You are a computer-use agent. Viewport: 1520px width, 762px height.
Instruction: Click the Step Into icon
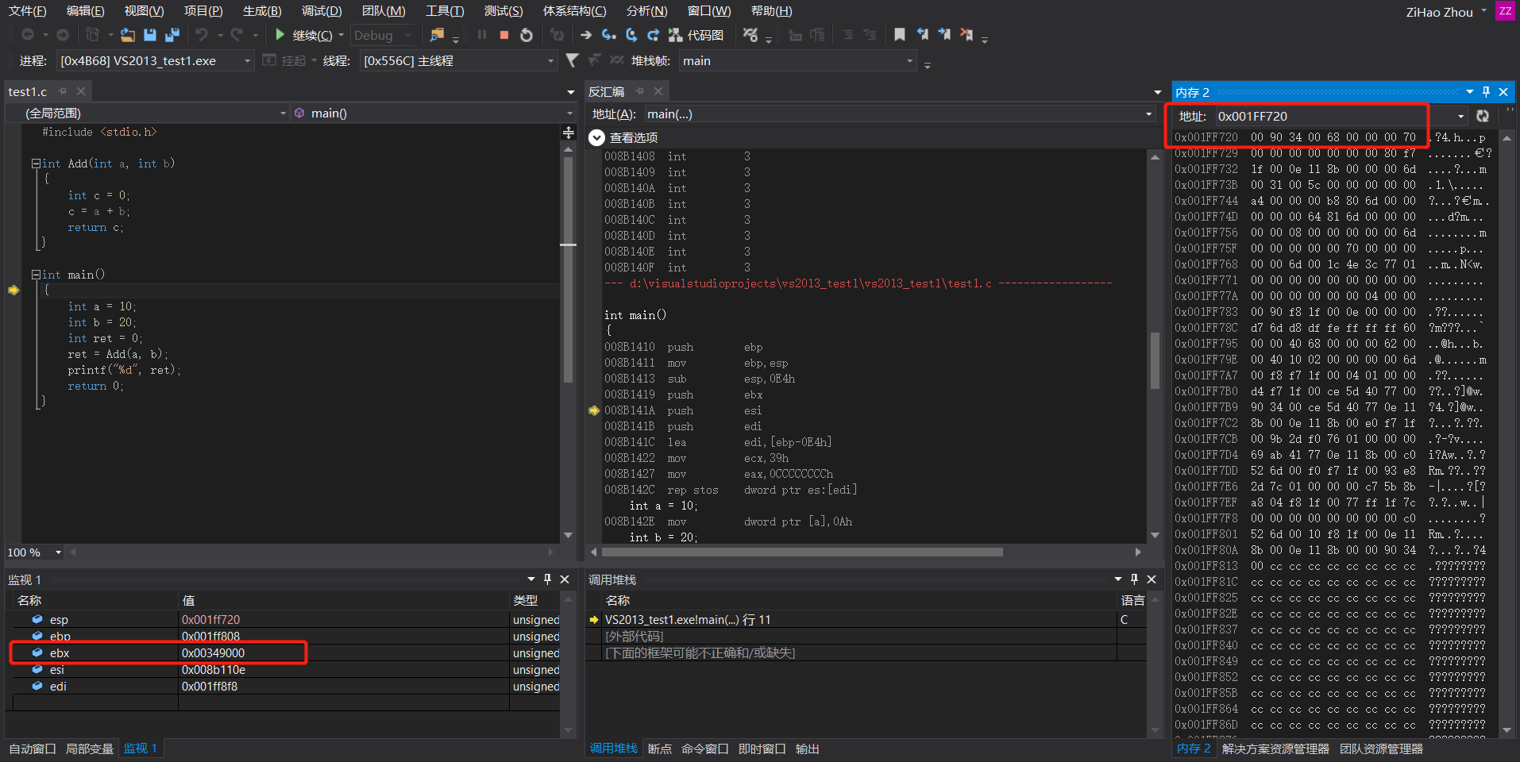click(x=609, y=35)
